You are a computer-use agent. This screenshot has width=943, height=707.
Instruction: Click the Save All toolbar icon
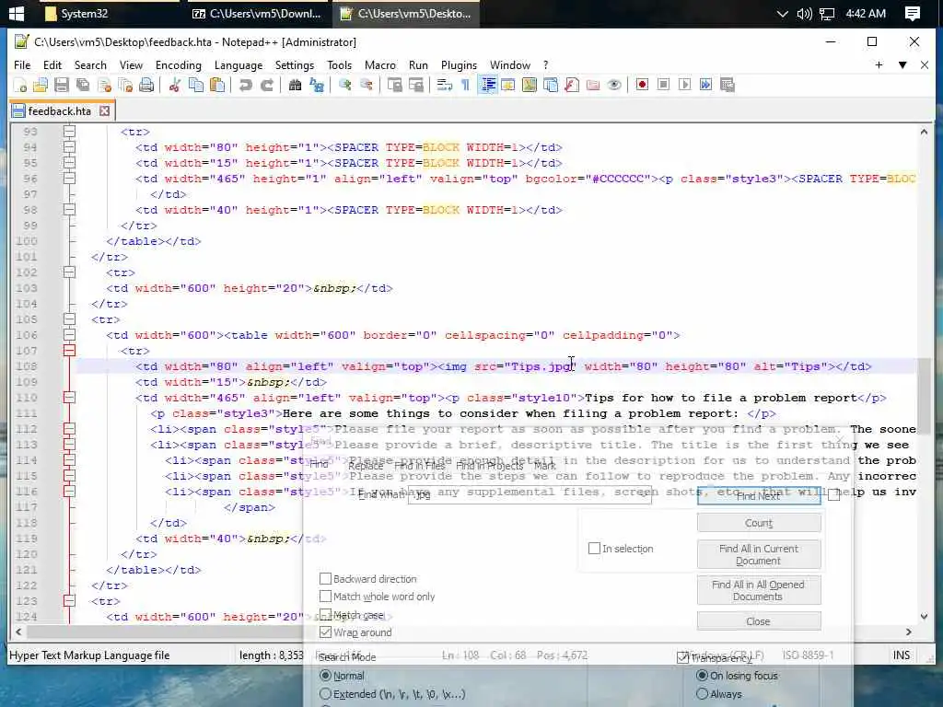[83, 85]
